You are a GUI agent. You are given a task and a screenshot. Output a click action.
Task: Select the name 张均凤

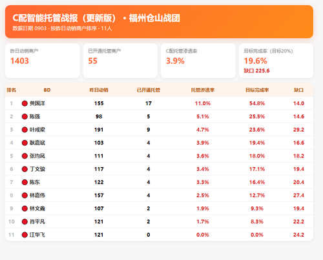click(37, 156)
